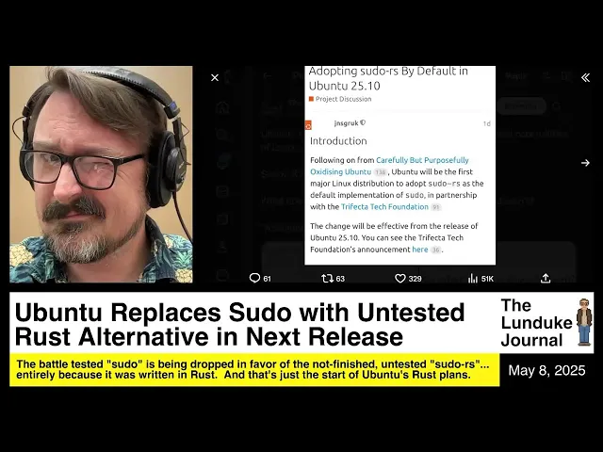Go to next image with right arrow
Image resolution: width=603 pixels, height=452 pixels.
(x=585, y=163)
